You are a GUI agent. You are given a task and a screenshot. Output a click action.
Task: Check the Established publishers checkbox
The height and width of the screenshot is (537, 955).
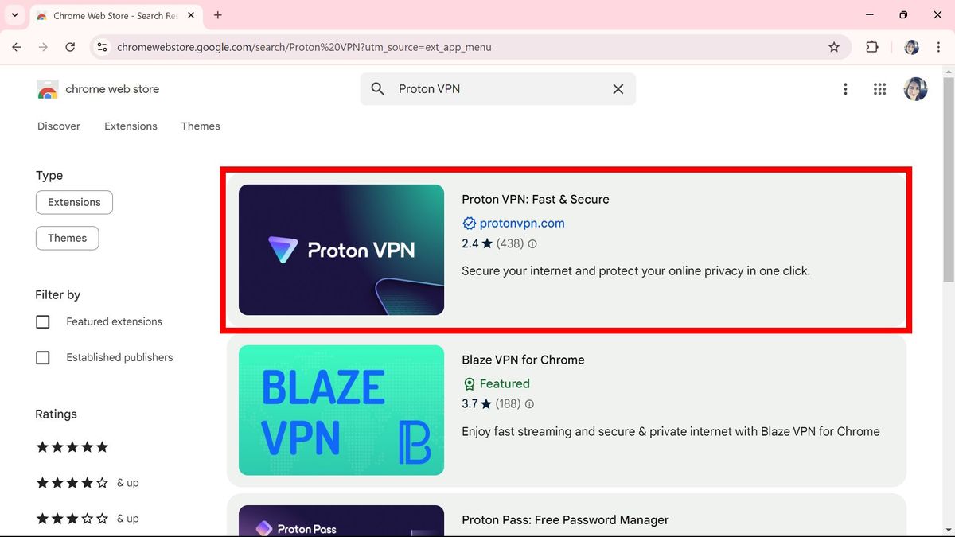click(43, 357)
